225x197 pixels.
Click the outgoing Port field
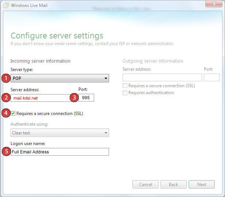[212, 77]
